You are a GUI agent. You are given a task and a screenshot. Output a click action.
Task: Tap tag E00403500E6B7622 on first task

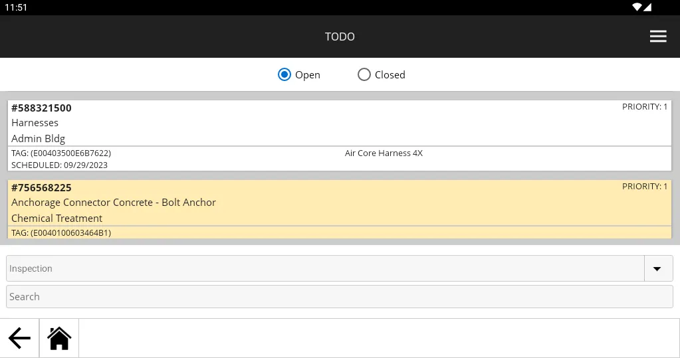(x=61, y=153)
